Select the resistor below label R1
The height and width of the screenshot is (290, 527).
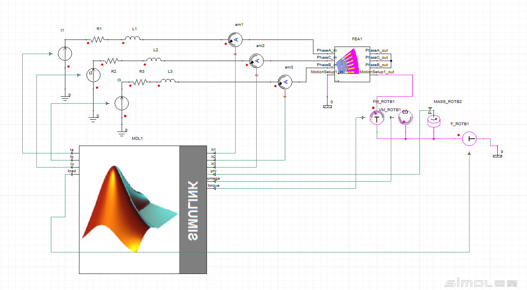point(97,39)
